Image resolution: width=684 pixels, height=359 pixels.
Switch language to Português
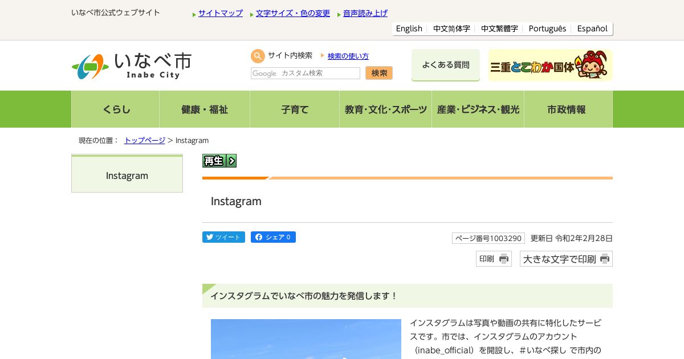547,28
